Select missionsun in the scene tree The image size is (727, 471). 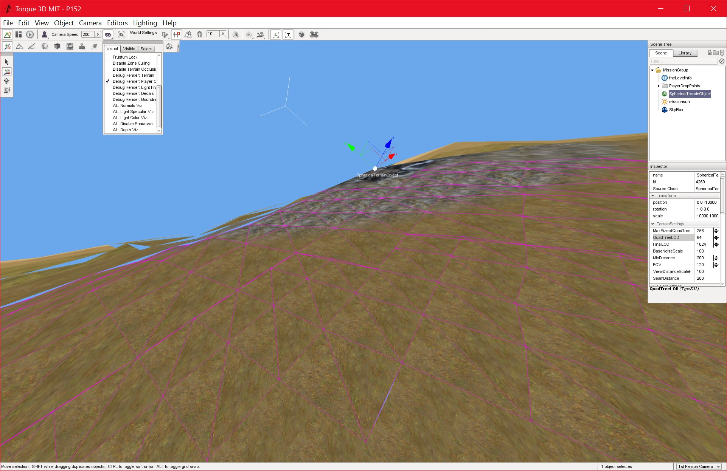pos(679,102)
